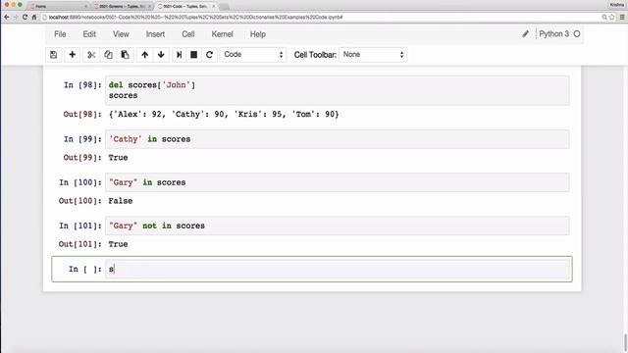The image size is (628, 353).
Task: Click the In [100] prompt label
Action: [80, 182]
